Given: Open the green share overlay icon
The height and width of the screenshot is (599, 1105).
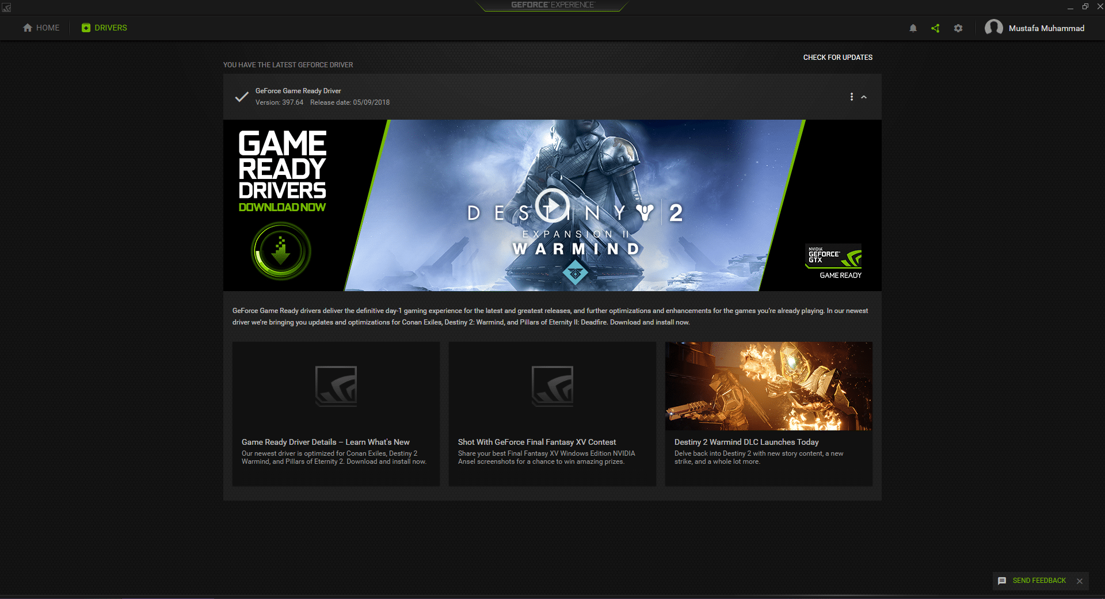Looking at the screenshot, I should coord(935,28).
